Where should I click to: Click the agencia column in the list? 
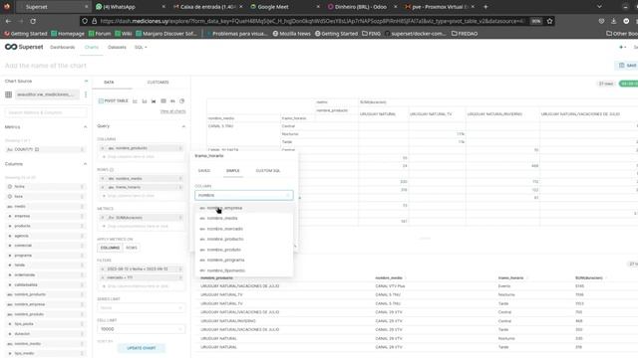coord(46,236)
